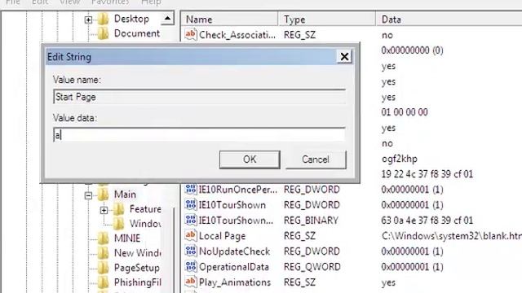This screenshot has height=293, width=522.
Task: Click the icon of OperationalData value
Action: 190,266
